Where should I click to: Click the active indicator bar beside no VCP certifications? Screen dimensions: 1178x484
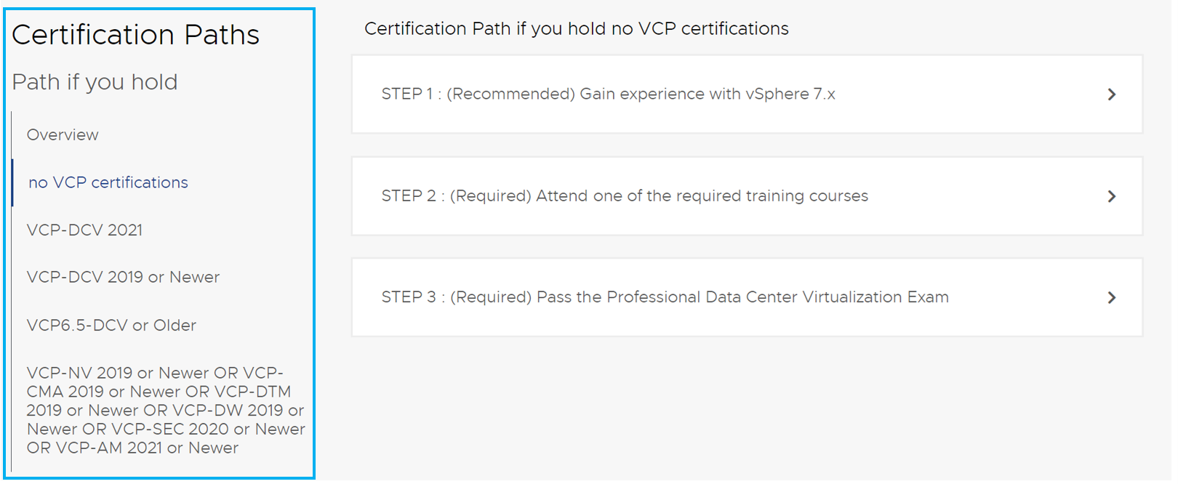(12, 182)
